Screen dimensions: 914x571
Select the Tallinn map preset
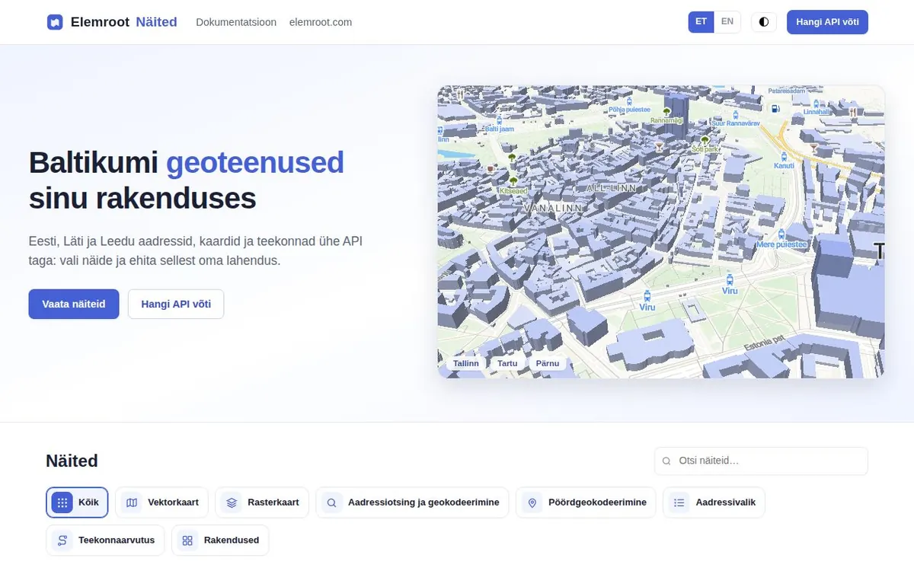coord(466,363)
